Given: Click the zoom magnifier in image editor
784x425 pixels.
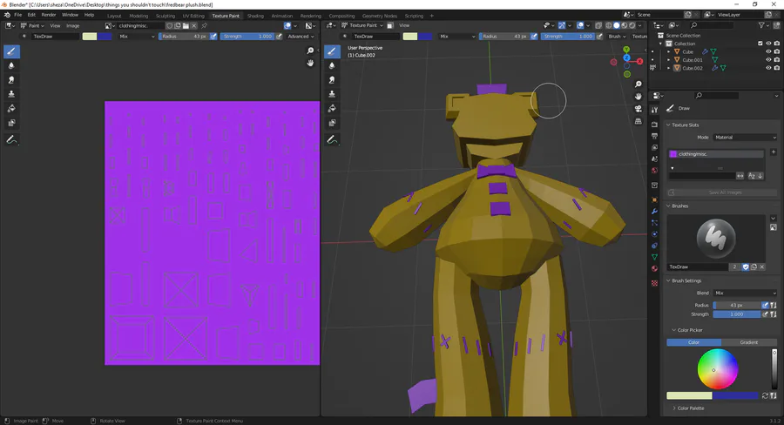Looking at the screenshot, I should pos(311,51).
